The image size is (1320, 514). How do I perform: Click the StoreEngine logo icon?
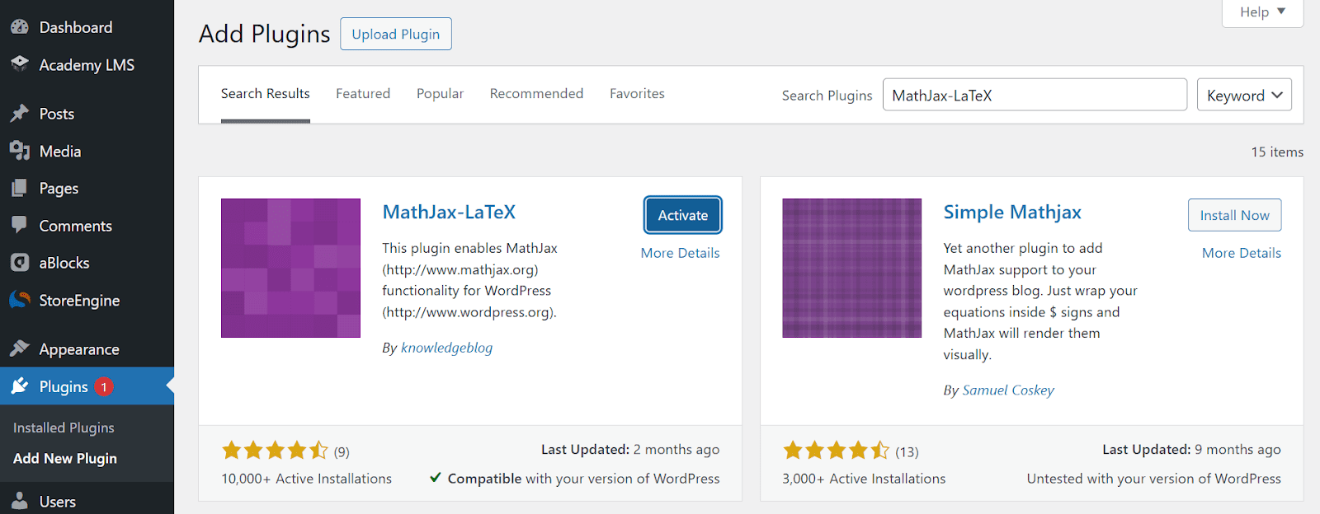[x=20, y=300]
